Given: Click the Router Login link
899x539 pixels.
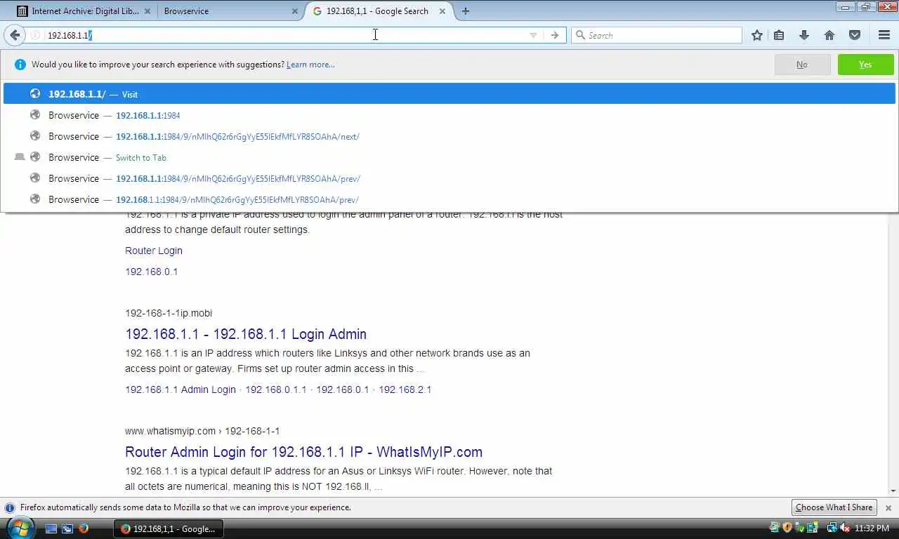Looking at the screenshot, I should [154, 251].
